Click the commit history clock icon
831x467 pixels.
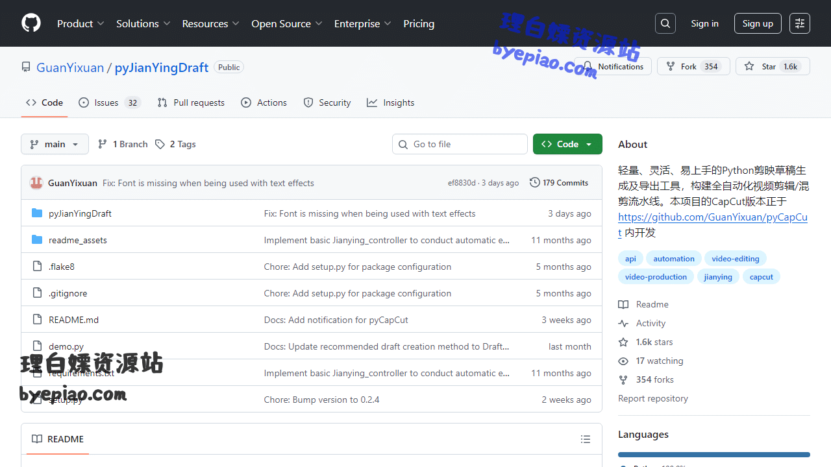point(535,183)
